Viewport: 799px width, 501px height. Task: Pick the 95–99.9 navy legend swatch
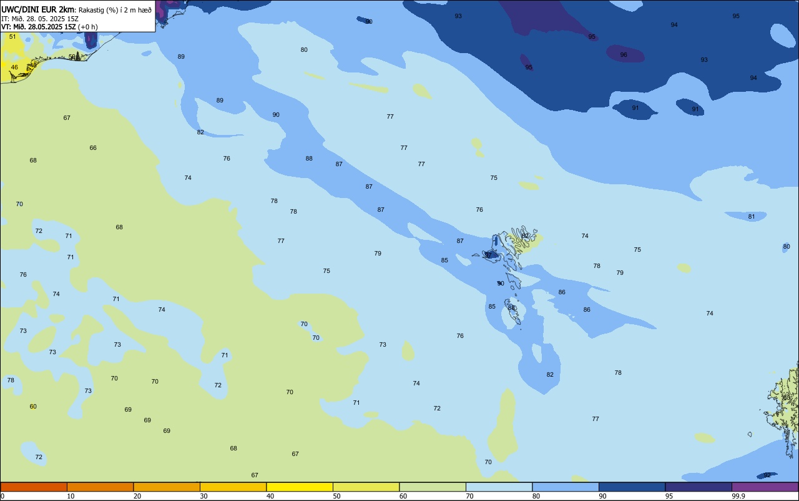699,487
